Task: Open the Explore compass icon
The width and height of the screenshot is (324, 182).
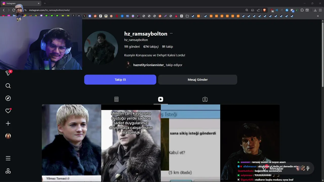Action: 8,98
